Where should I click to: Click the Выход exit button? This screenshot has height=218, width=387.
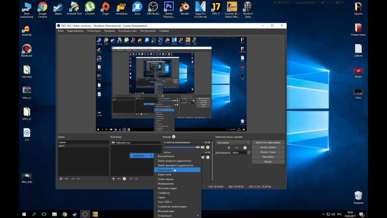pos(268,162)
